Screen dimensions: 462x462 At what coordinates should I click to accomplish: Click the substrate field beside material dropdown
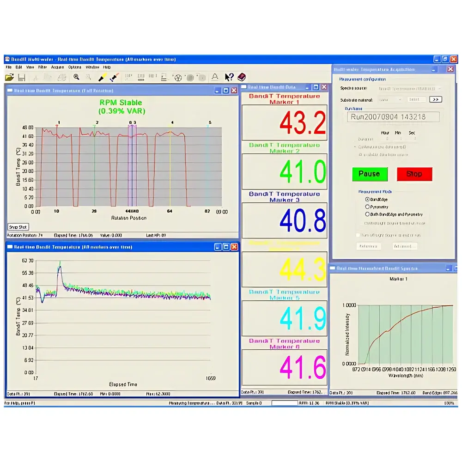click(416, 100)
